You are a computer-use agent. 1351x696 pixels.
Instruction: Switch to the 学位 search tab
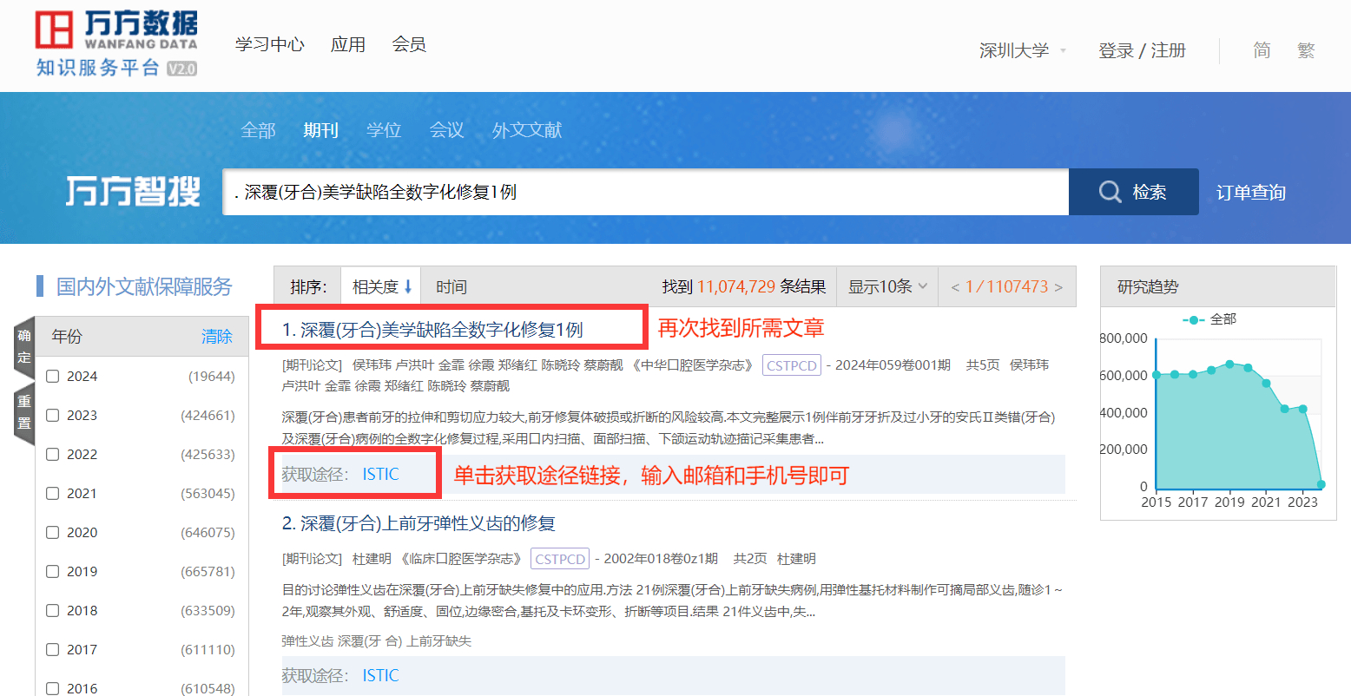384,130
